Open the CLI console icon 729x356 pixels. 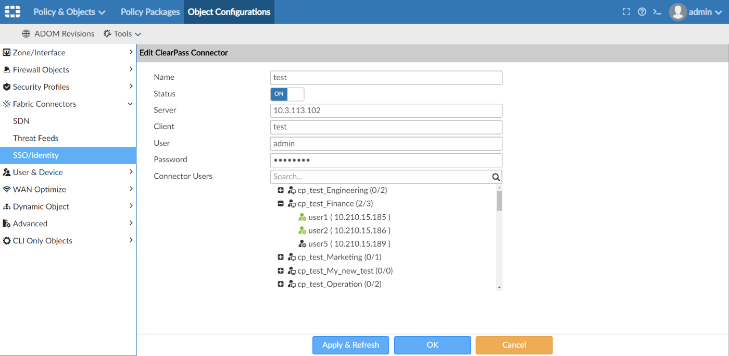[657, 12]
